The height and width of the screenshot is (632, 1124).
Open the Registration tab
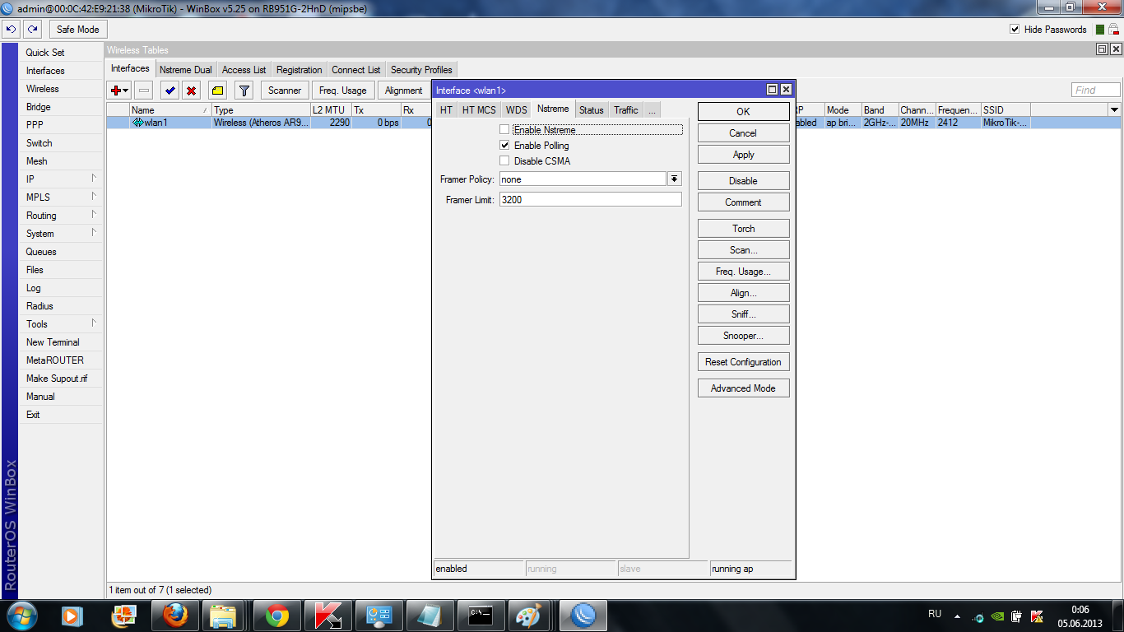point(299,70)
